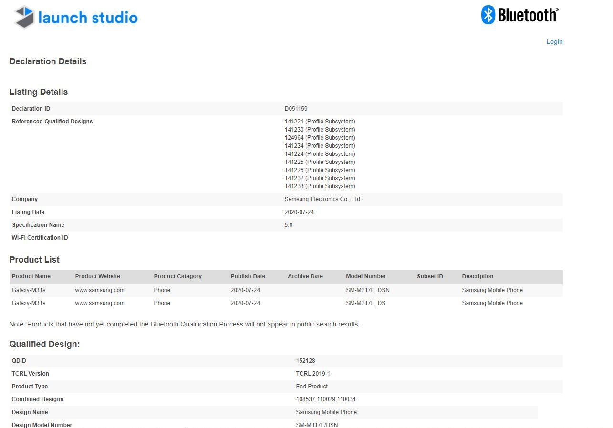The image size is (613, 428).
Task: Select End Product value
Action: (312, 387)
